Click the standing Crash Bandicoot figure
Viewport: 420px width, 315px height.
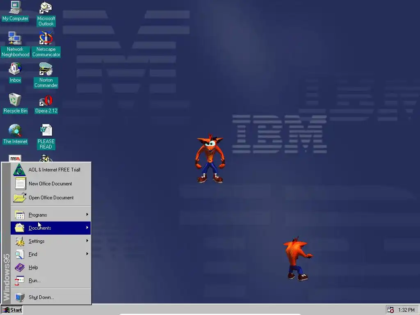(x=210, y=159)
